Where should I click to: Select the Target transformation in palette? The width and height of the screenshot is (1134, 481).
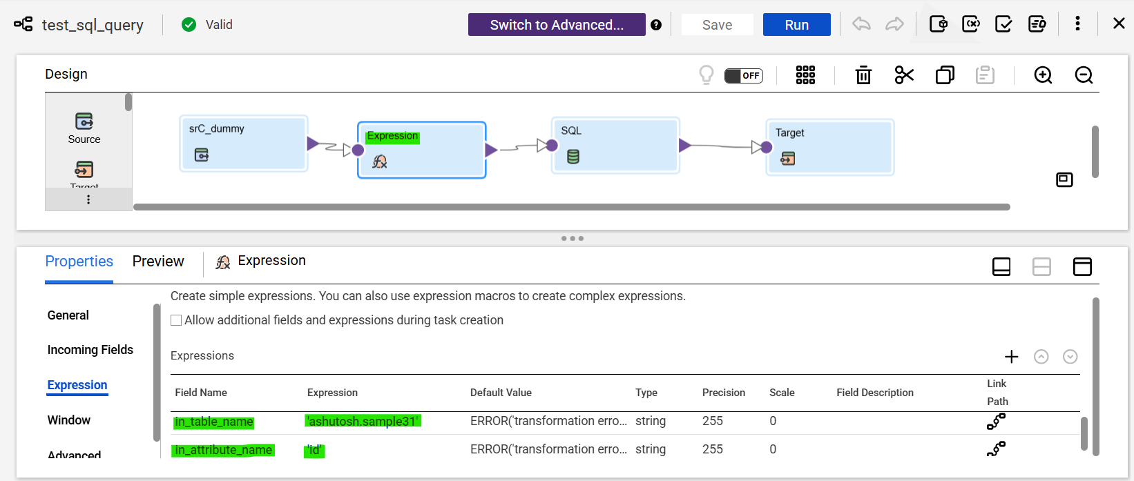click(x=84, y=174)
